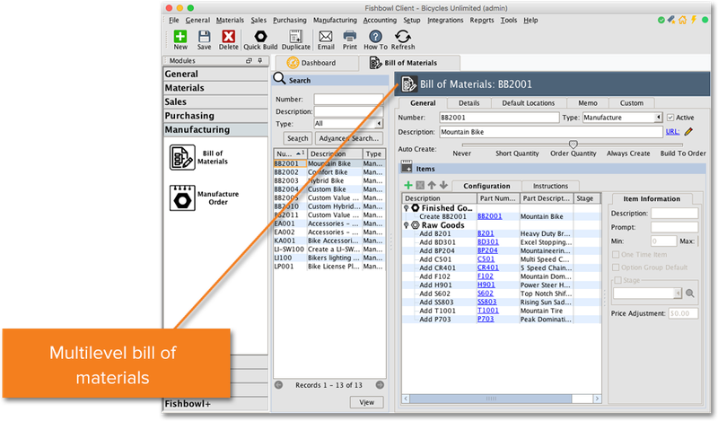Click the Print toolbar icon
The height and width of the screenshot is (421, 718).
(x=350, y=37)
